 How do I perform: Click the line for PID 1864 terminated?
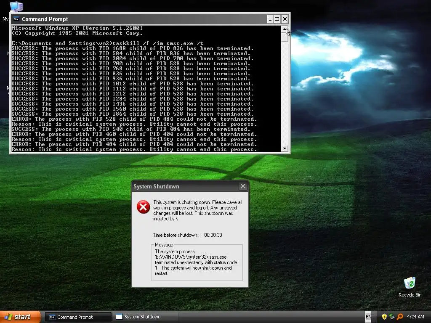pyautogui.click(x=133, y=114)
